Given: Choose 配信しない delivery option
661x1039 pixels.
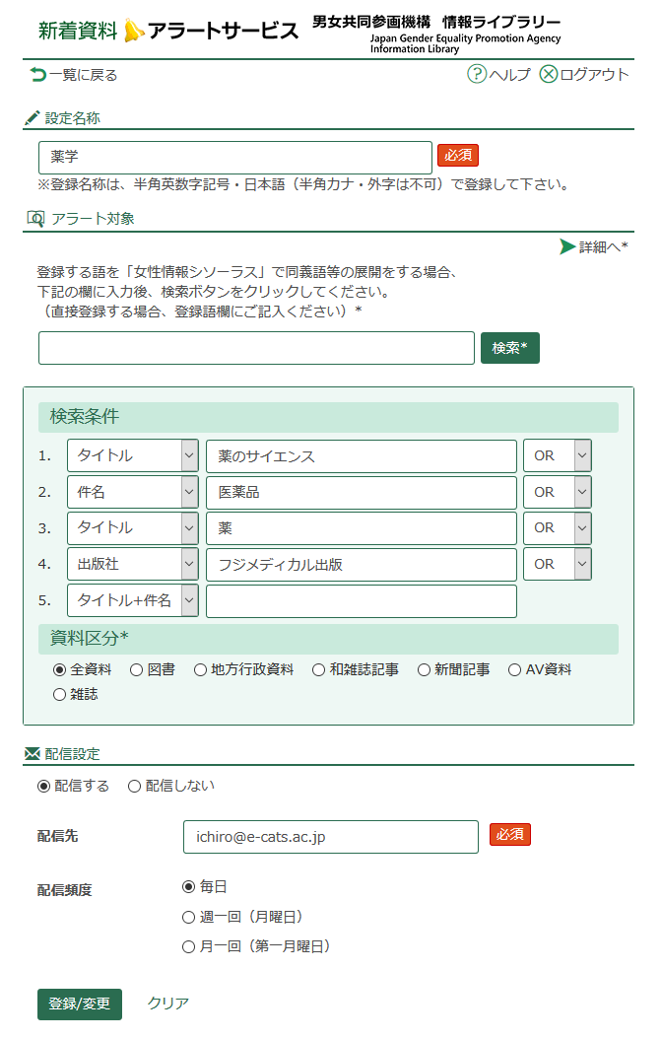Looking at the screenshot, I should [x=134, y=786].
